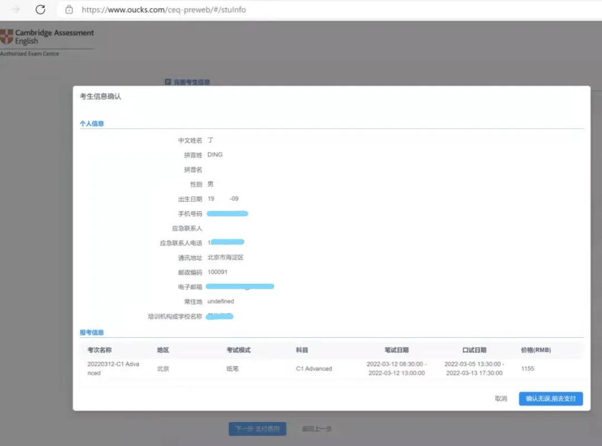Click the written exam date 2022-03-12 cell
This screenshot has width=602, height=446.
coord(397,369)
